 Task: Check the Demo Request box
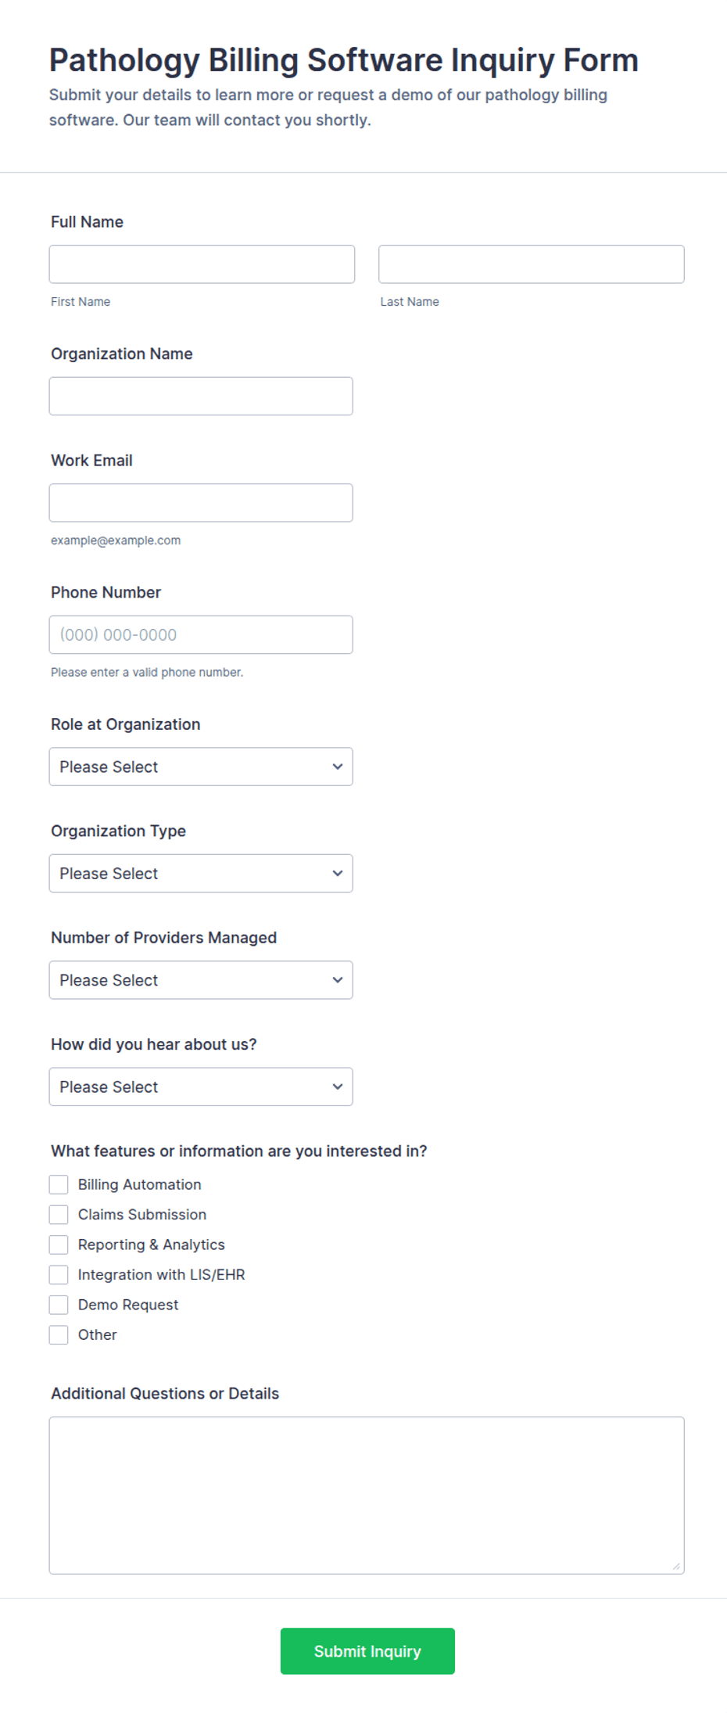pyautogui.click(x=59, y=1305)
